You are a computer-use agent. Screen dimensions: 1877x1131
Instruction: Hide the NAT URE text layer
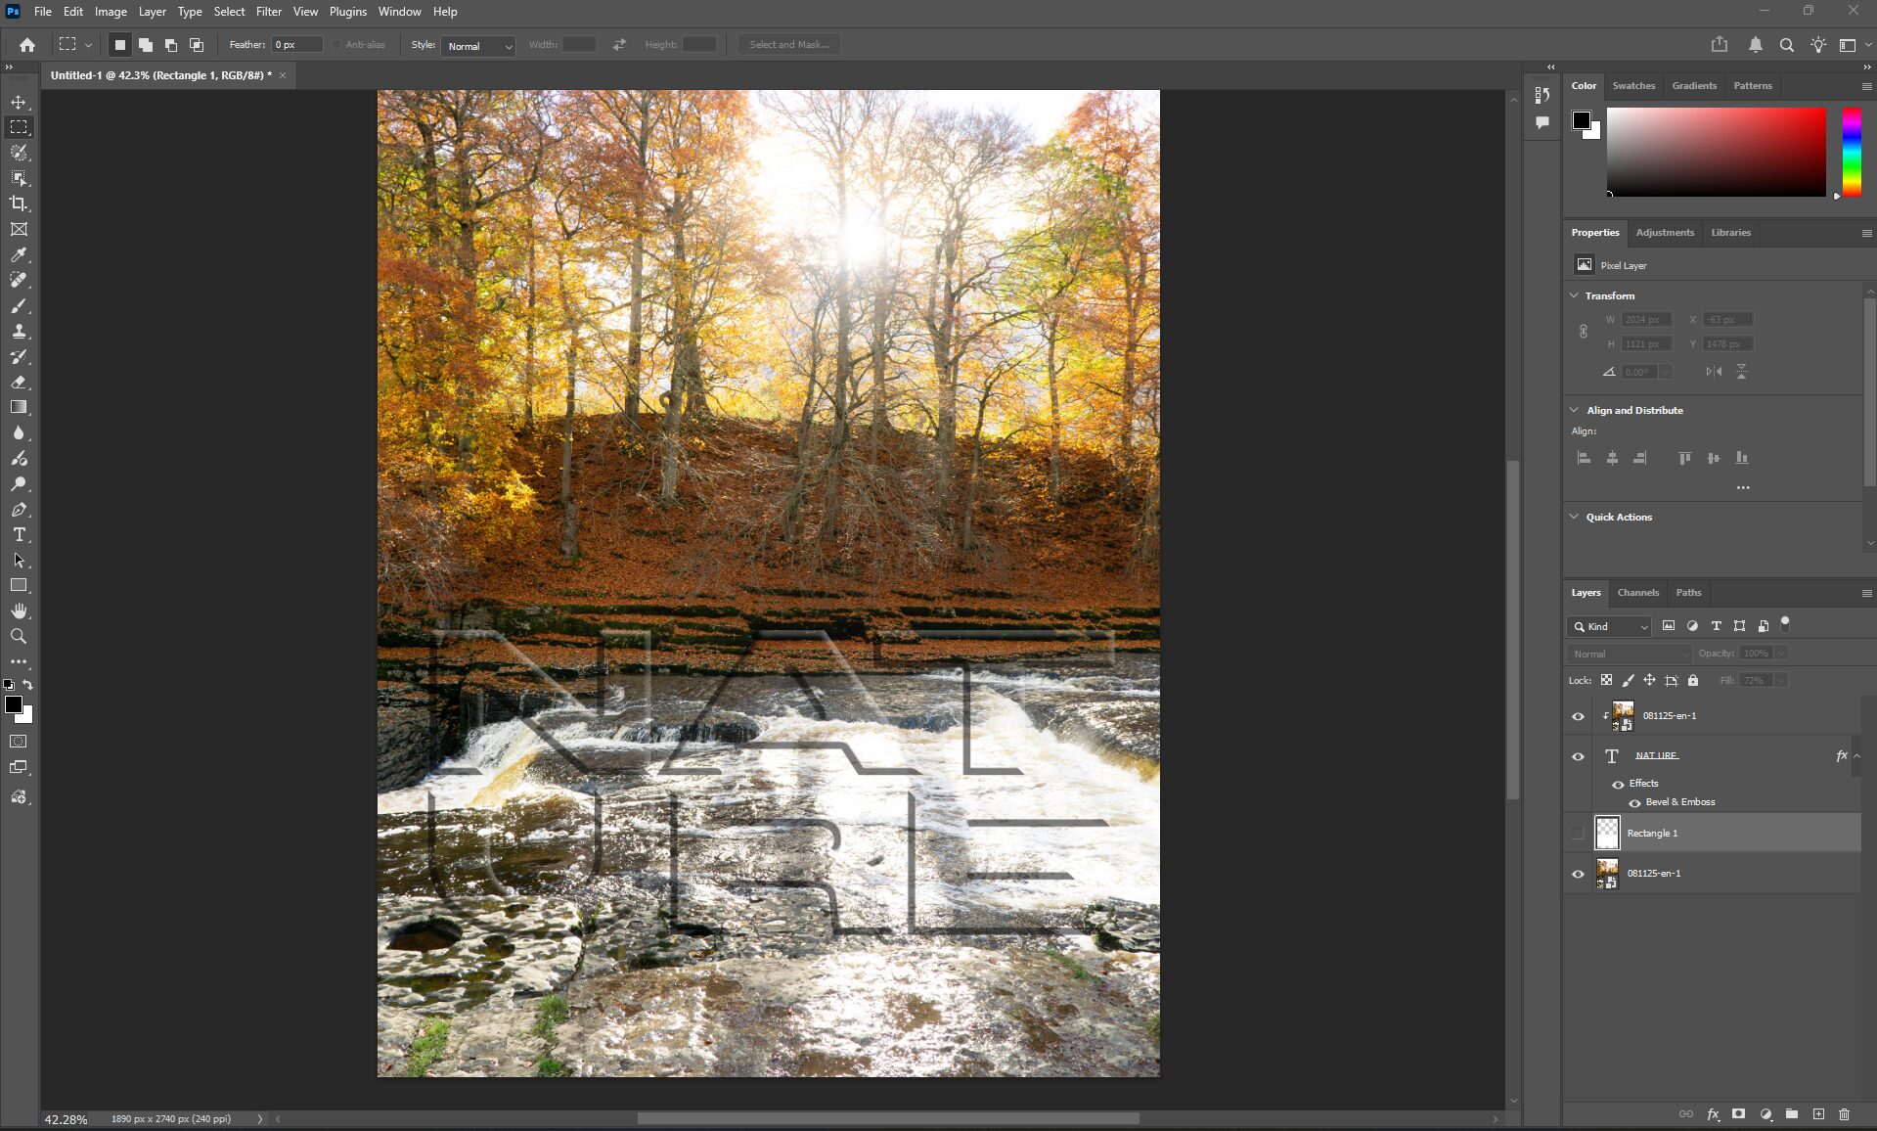(x=1578, y=756)
